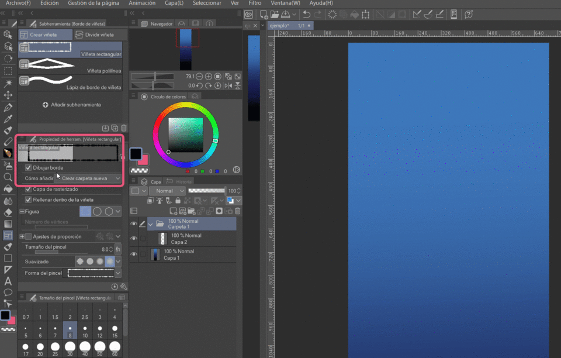Uncheck the Dibujar borde checkbox

coord(29,168)
